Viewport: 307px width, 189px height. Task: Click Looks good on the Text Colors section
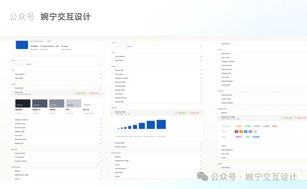click(x=80, y=93)
